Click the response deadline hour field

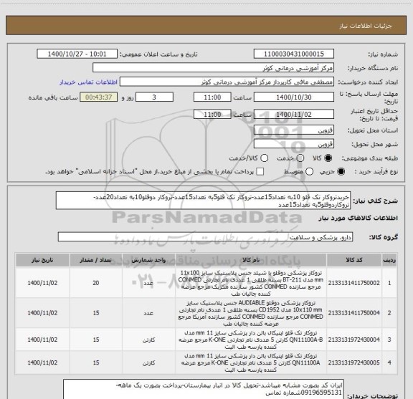click(x=212, y=97)
